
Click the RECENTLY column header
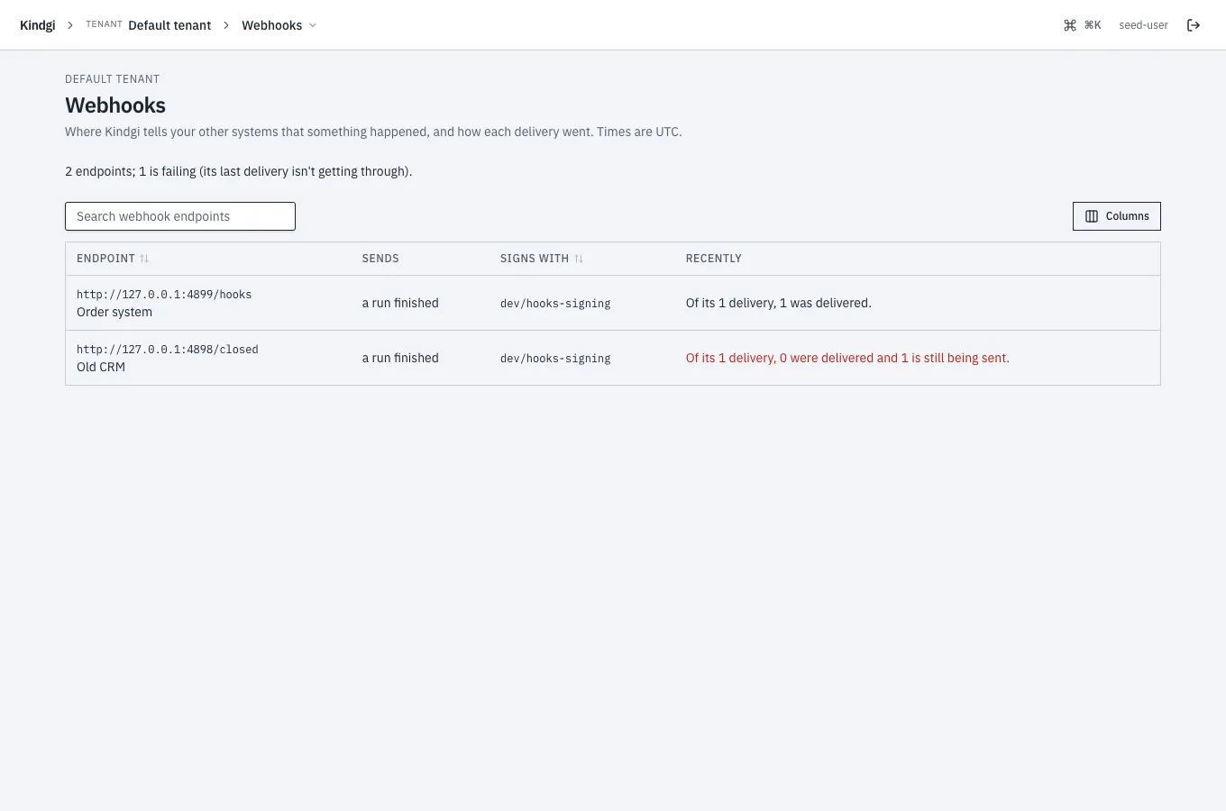click(714, 259)
